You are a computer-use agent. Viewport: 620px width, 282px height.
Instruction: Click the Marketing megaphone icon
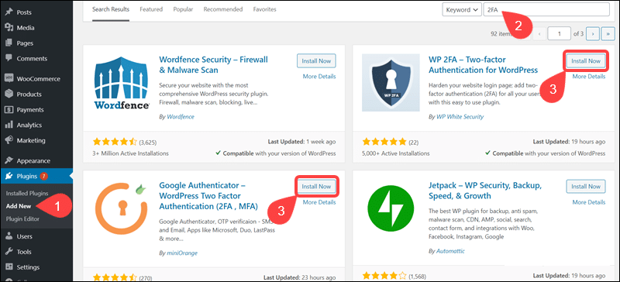(x=9, y=140)
